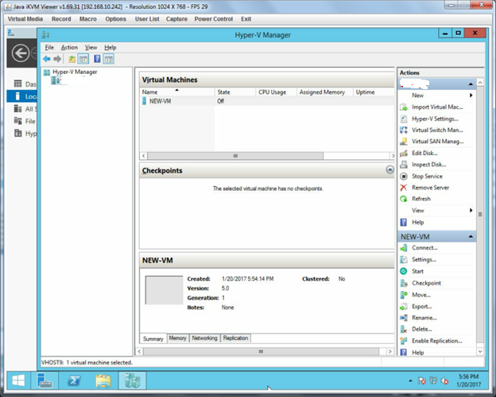The height and width of the screenshot is (397, 496).
Task: Click the Rename VM icon
Action: [x=404, y=318]
